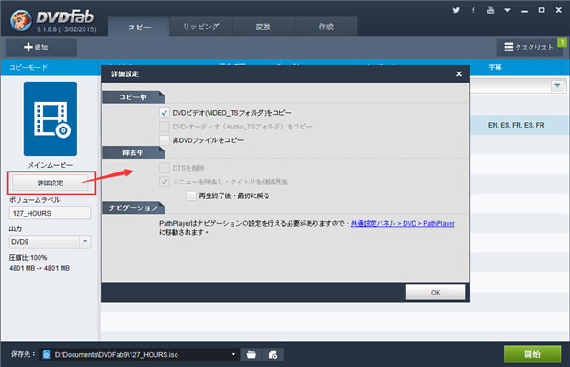Switch to the コピー tab
The height and width of the screenshot is (367, 570).
[x=139, y=27]
